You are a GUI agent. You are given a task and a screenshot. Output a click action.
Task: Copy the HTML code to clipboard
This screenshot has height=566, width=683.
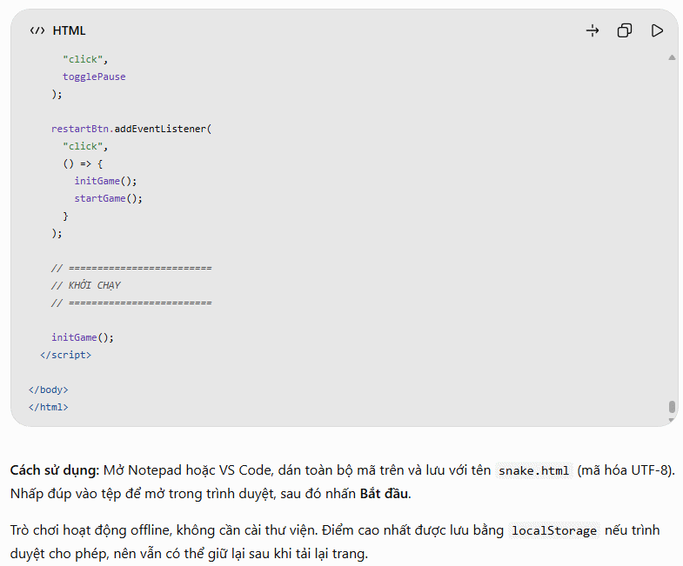point(625,30)
